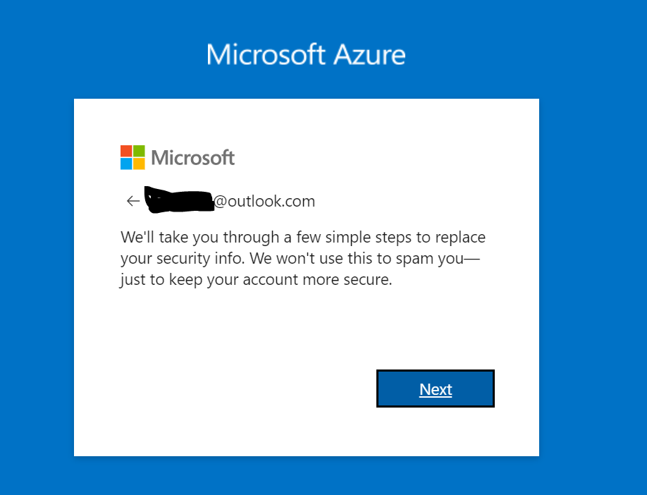Click the green square in the Microsoft logo
The height and width of the screenshot is (495, 647).
[138, 150]
